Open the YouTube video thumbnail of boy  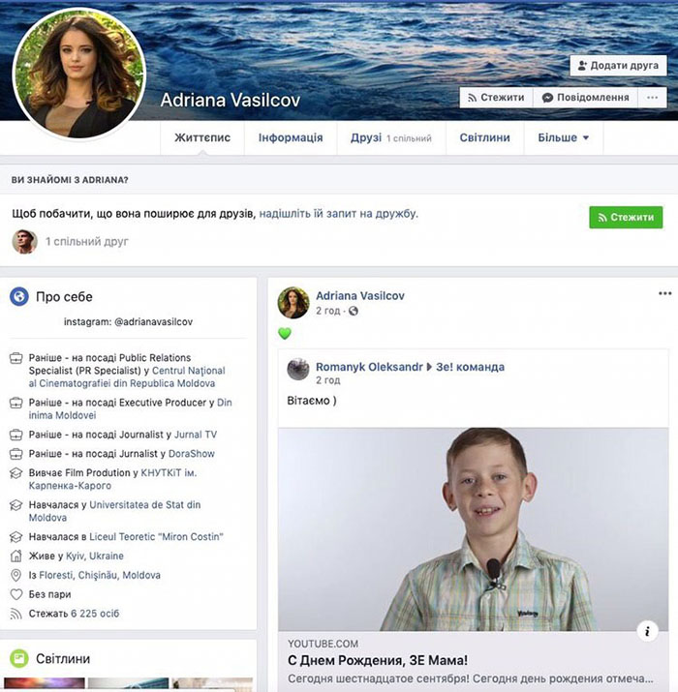pos(473,529)
